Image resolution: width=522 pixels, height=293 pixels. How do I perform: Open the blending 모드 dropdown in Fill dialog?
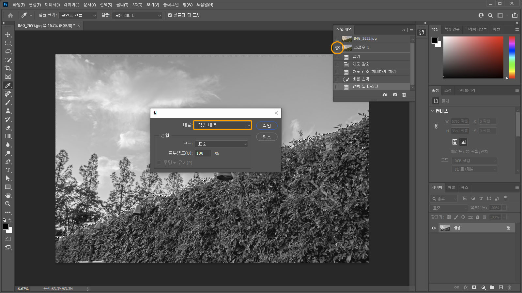click(x=222, y=144)
